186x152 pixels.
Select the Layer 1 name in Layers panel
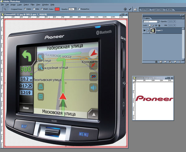[159, 30]
